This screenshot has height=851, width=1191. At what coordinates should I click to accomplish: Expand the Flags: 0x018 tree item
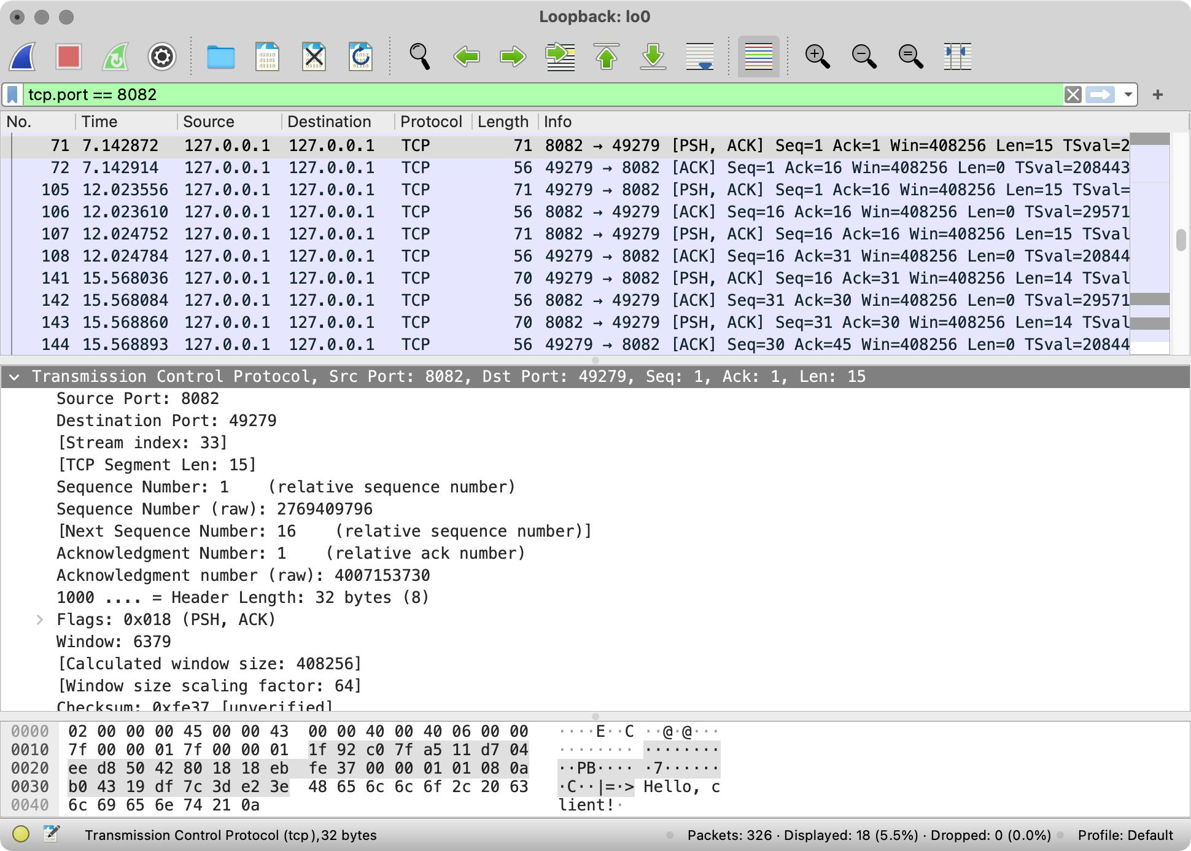40,620
